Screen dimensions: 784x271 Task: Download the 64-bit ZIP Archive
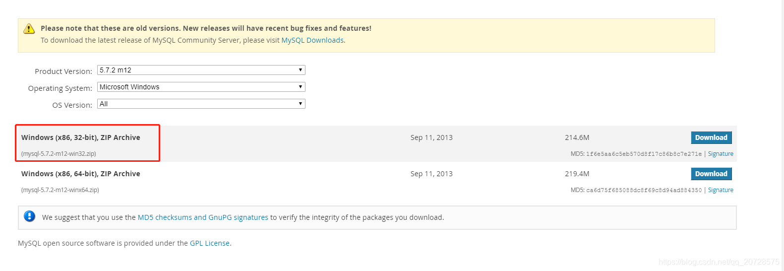tap(711, 174)
